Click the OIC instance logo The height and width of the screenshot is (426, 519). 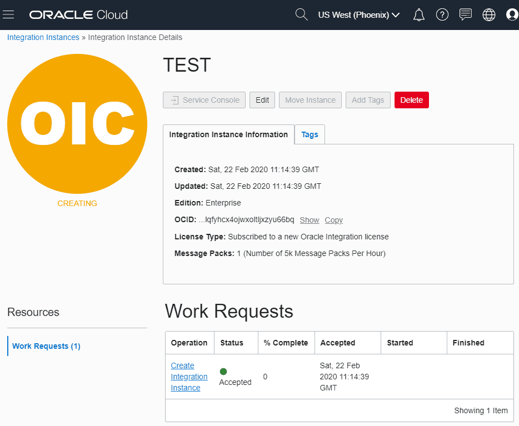pos(77,124)
